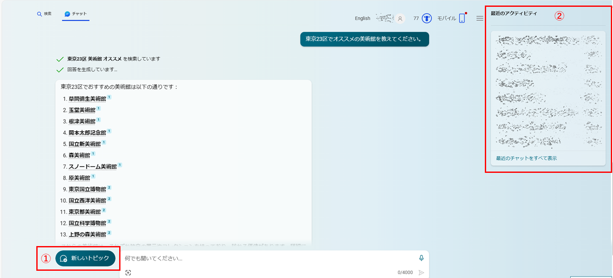Add an image with visual search icon

point(128,272)
